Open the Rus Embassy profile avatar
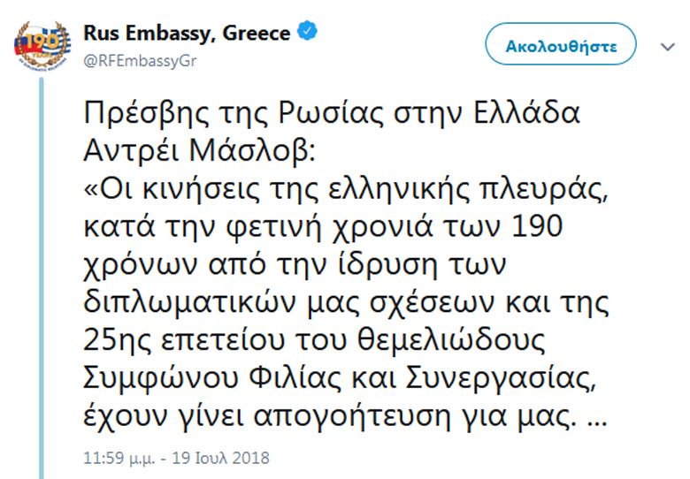The image size is (690, 479). (42, 46)
